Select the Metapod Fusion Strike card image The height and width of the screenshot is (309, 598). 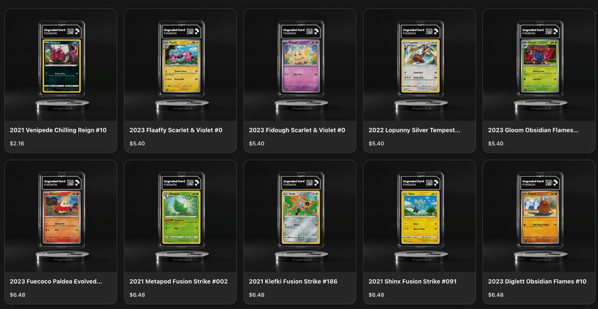(x=180, y=216)
